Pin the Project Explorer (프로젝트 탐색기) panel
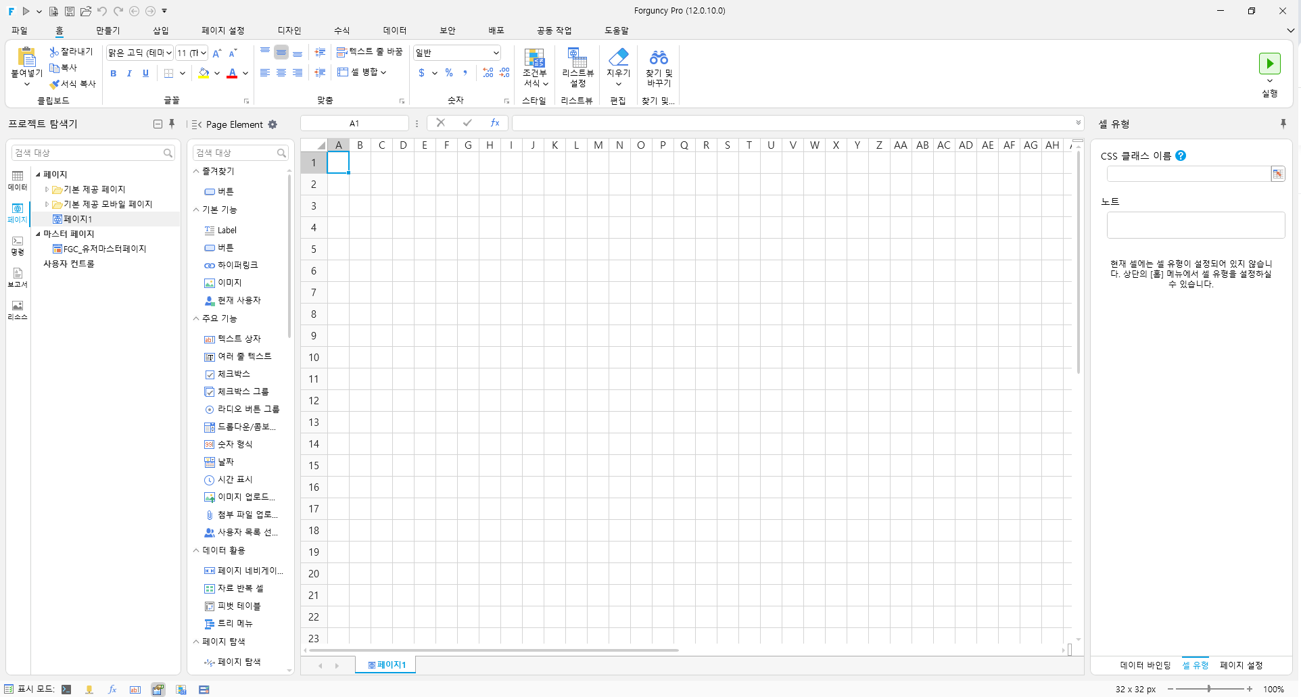The width and height of the screenshot is (1301, 697). click(x=172, y=124)
